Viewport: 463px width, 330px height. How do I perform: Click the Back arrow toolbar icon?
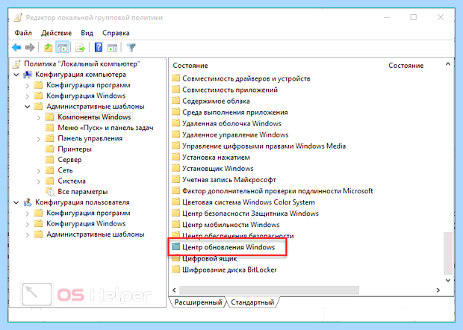pos(16,47)
